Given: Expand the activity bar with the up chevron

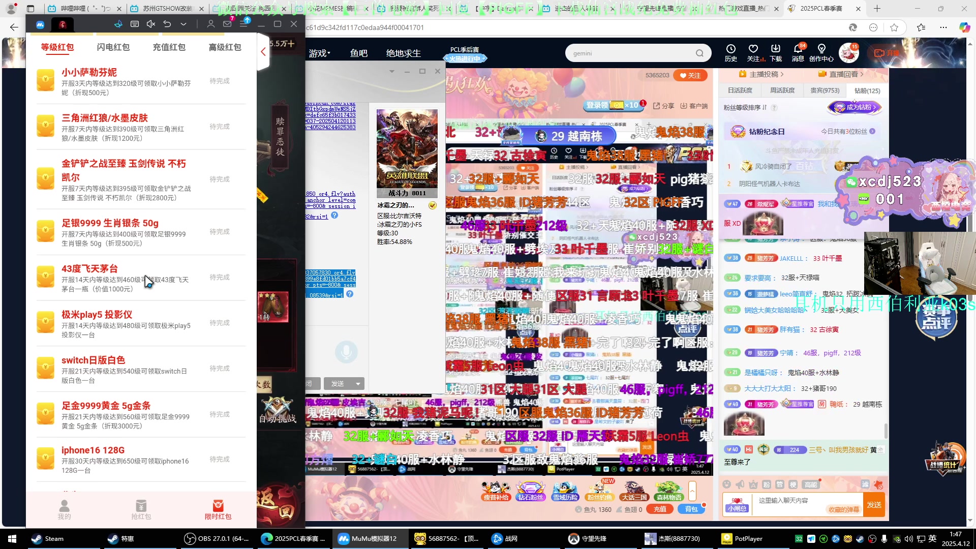Looking at the screenshot, I should click(x=692, y=491).
